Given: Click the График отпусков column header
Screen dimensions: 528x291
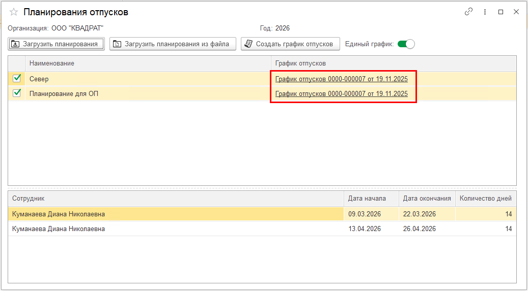Looking at the screenshot, I should pos(392,63).
